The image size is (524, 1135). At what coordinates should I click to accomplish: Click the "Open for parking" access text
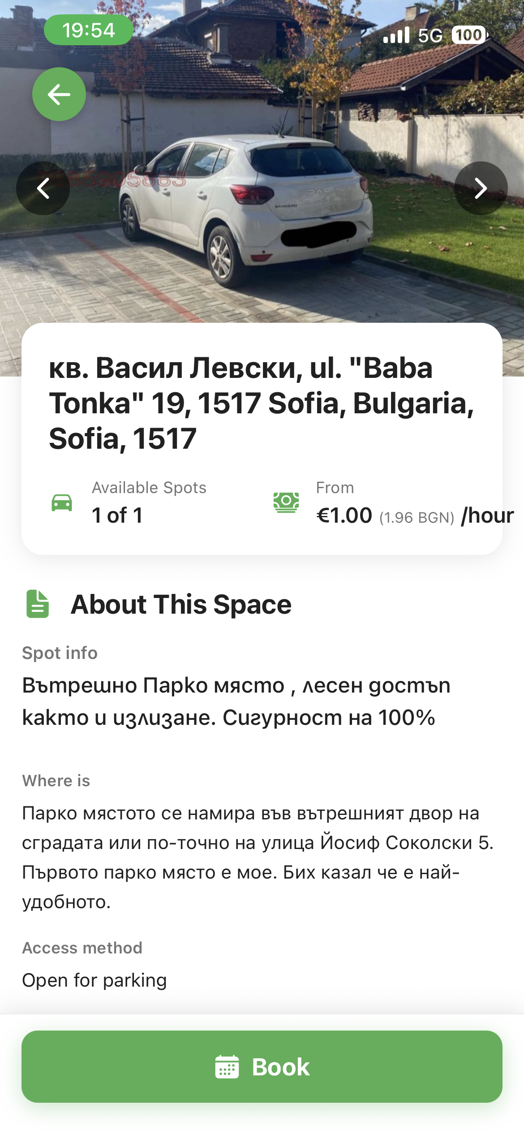pos(94,980)
